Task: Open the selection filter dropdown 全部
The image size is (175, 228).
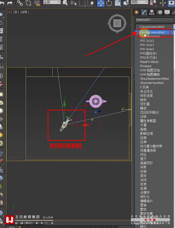Action: tap(52, 2)
